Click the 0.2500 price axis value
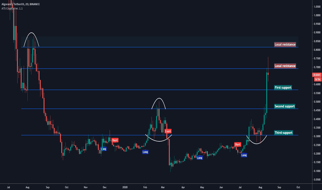Screen dimensions: 322x190 click(317, 145)
